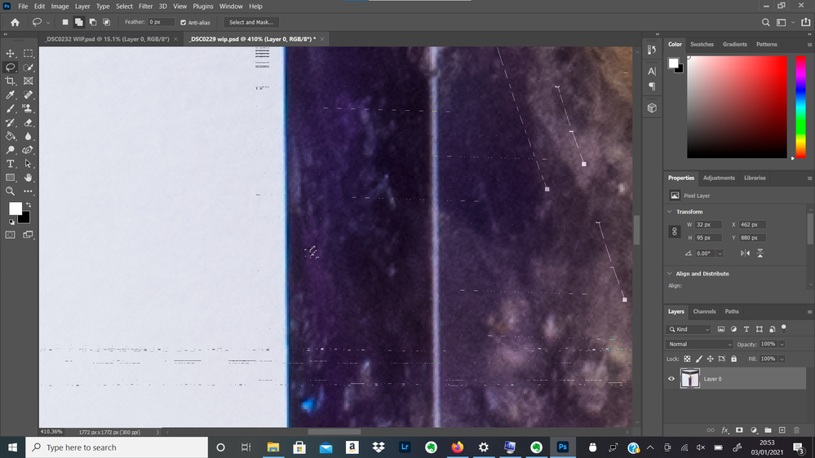Toggle Quick Mask mode
Viewport: 815px width, 458px height.
[10, 235]
